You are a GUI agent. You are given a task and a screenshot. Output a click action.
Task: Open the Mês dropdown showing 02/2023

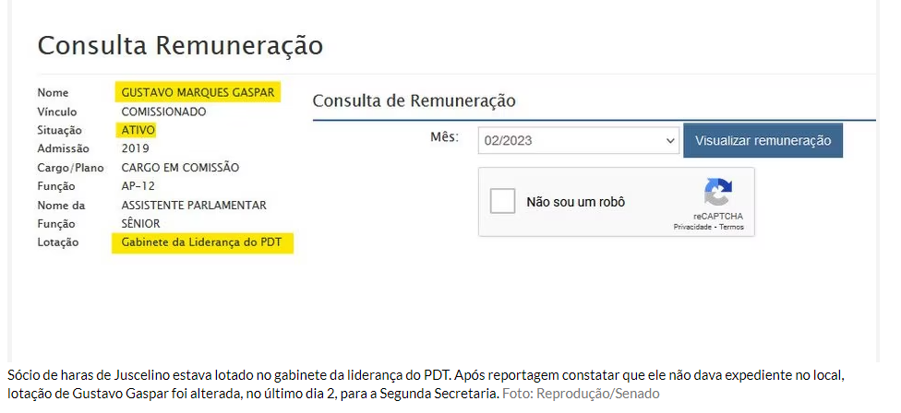[579, 141]
